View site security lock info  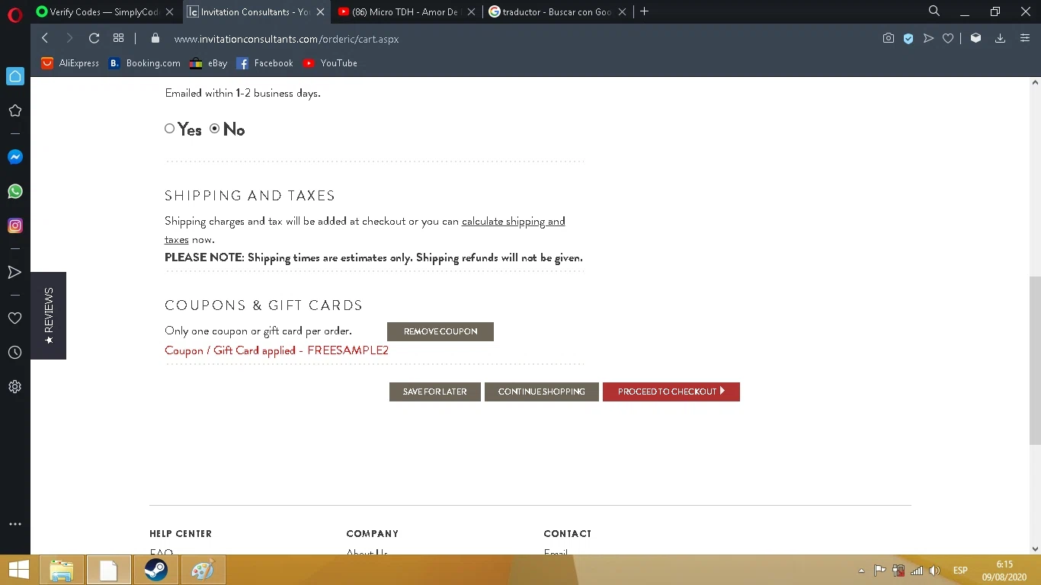click(x=155, y=38)
